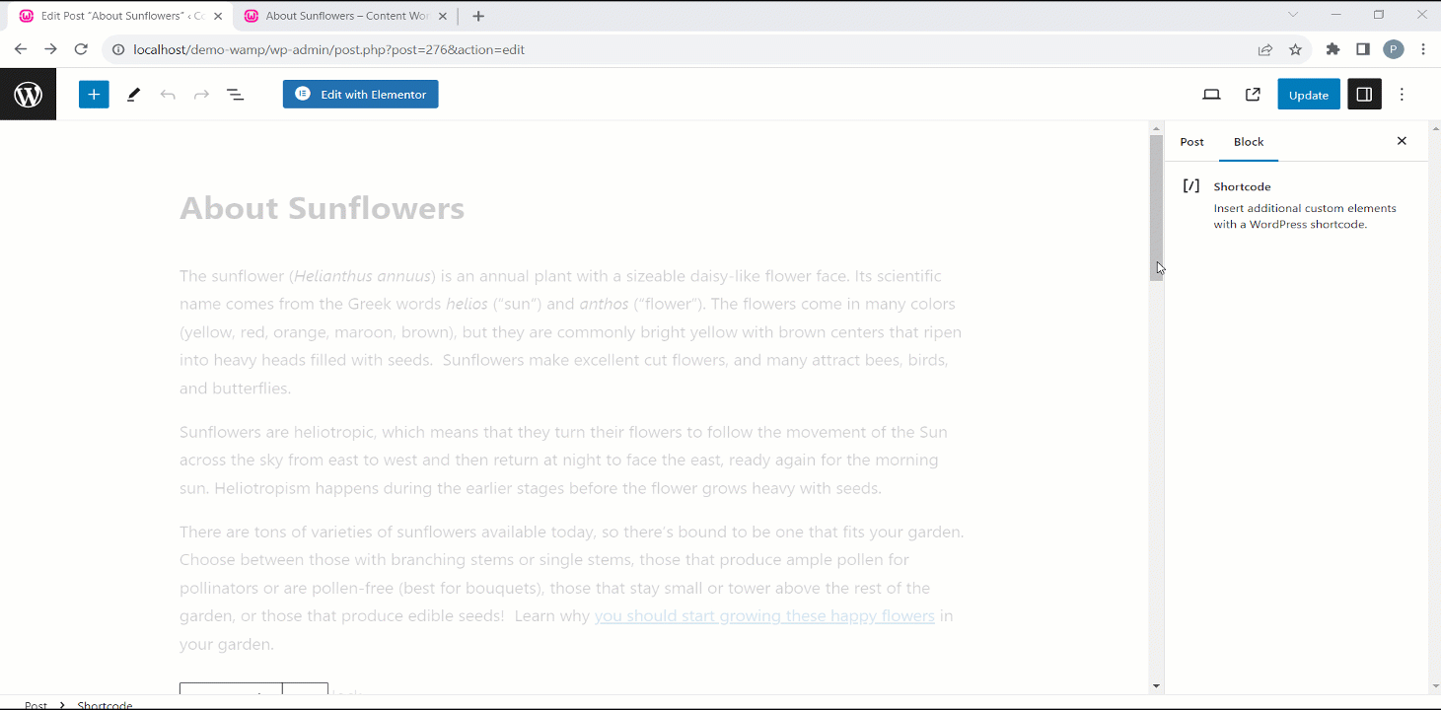Click the WordPress logo
1441x710 pixels.
pyautogui.click(x=28, y=94)
